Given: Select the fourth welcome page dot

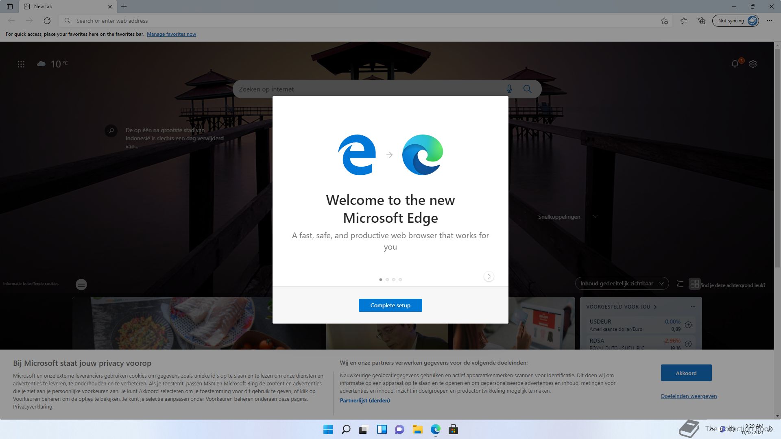Looking at the screenshot, I should [x=400, y=280].
